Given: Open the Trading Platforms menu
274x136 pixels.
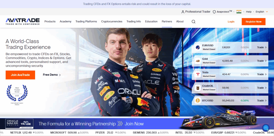Looking at the screenshot, I should coord(86,21).
